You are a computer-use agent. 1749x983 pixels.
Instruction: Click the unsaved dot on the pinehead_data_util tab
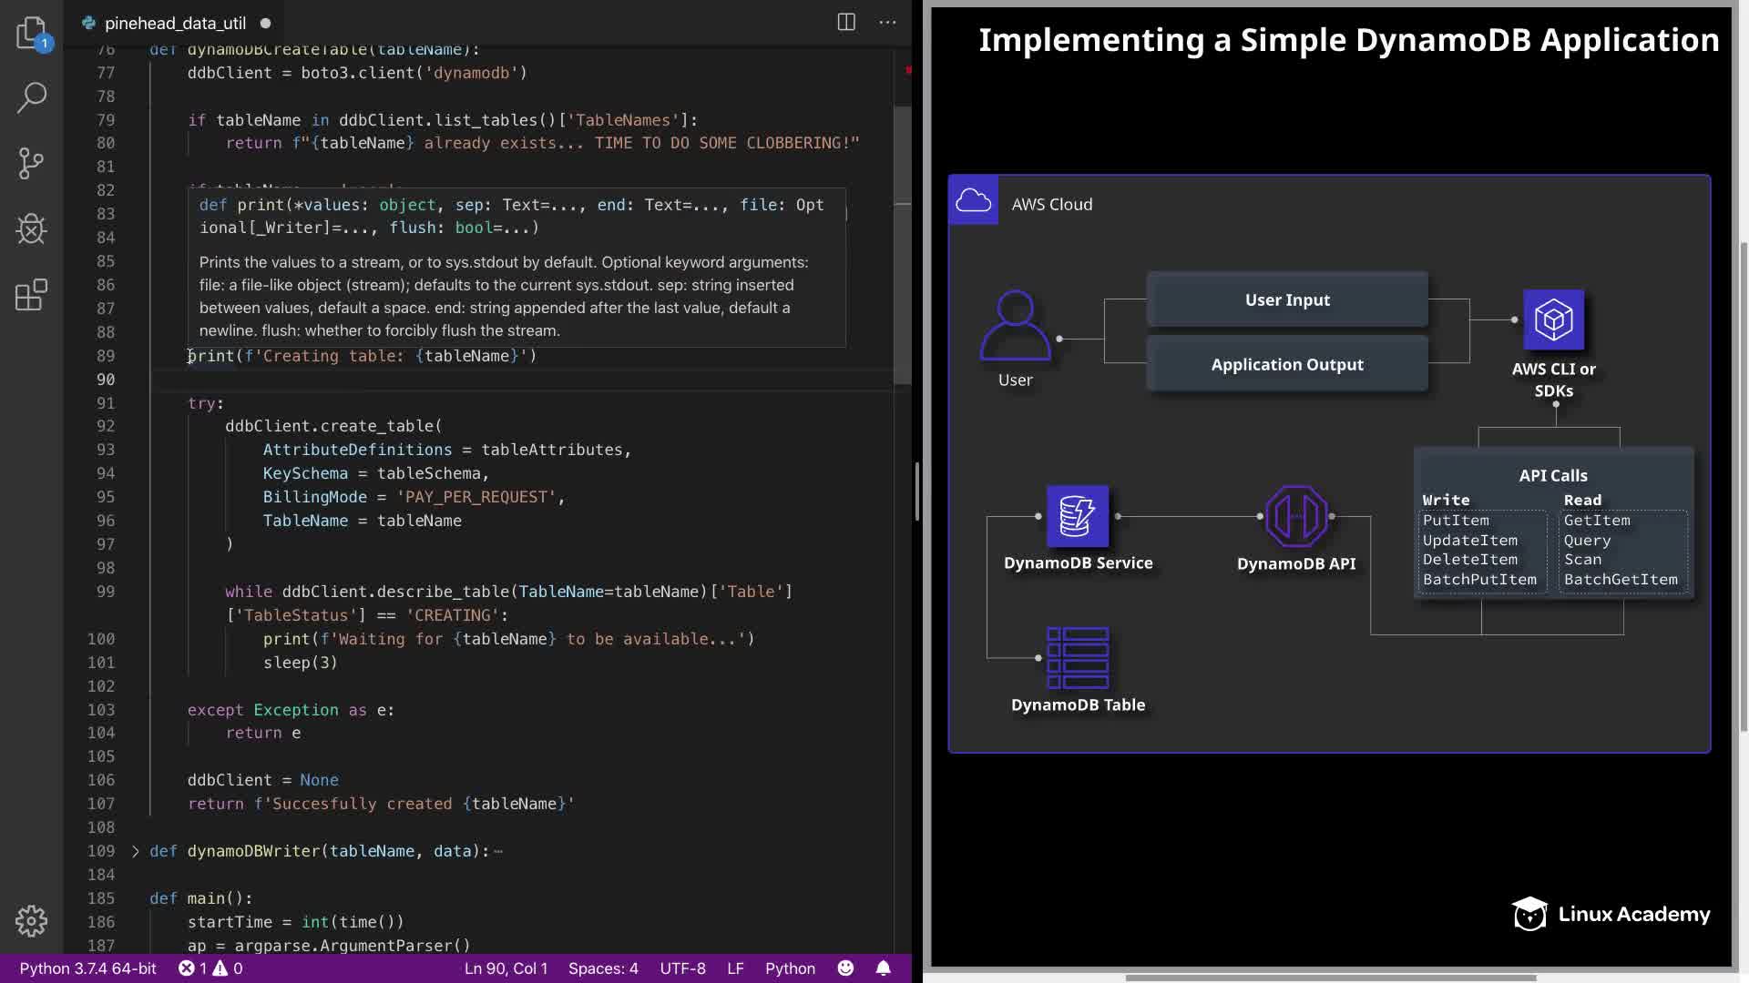tap(265, 24)
